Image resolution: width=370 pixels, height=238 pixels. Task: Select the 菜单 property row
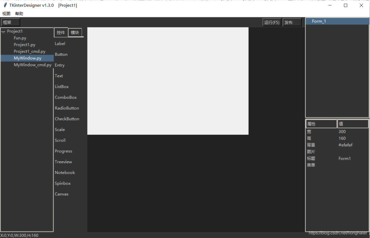coord(337,165)
